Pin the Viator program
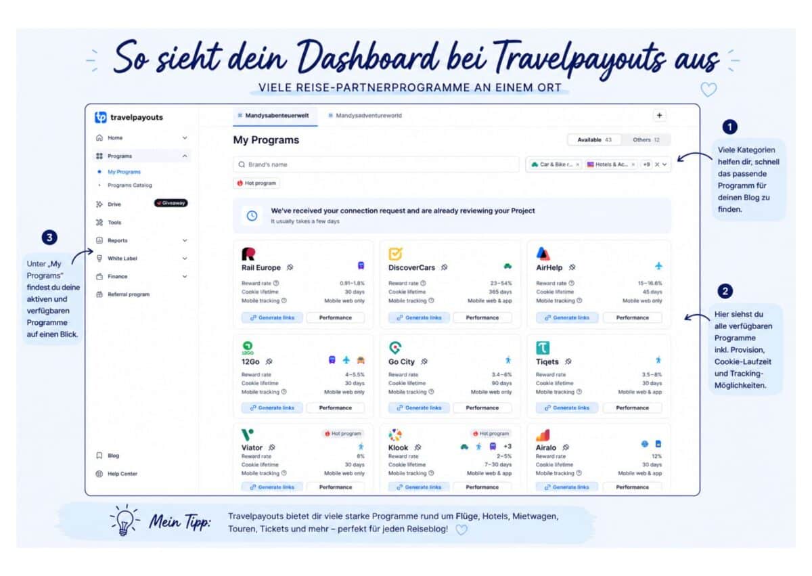The height and width of the screenshot is (576, 812). 272,448
